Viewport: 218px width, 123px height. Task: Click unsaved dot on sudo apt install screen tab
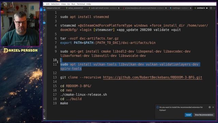click(x=119, y=8)
